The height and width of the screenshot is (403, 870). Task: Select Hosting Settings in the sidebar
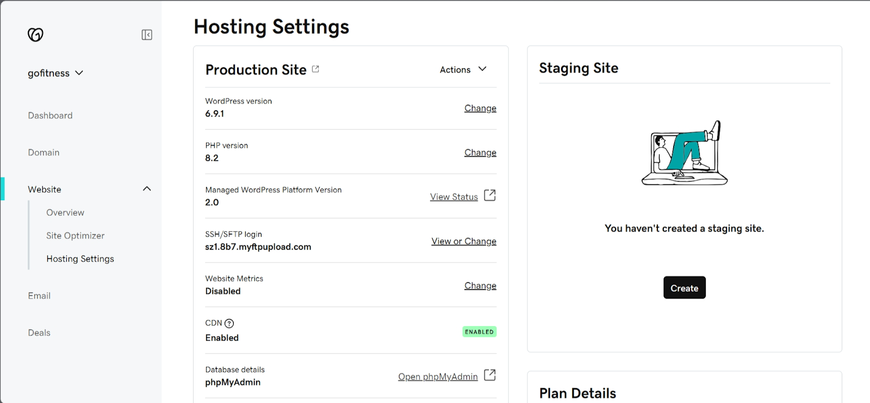(80, 259)
